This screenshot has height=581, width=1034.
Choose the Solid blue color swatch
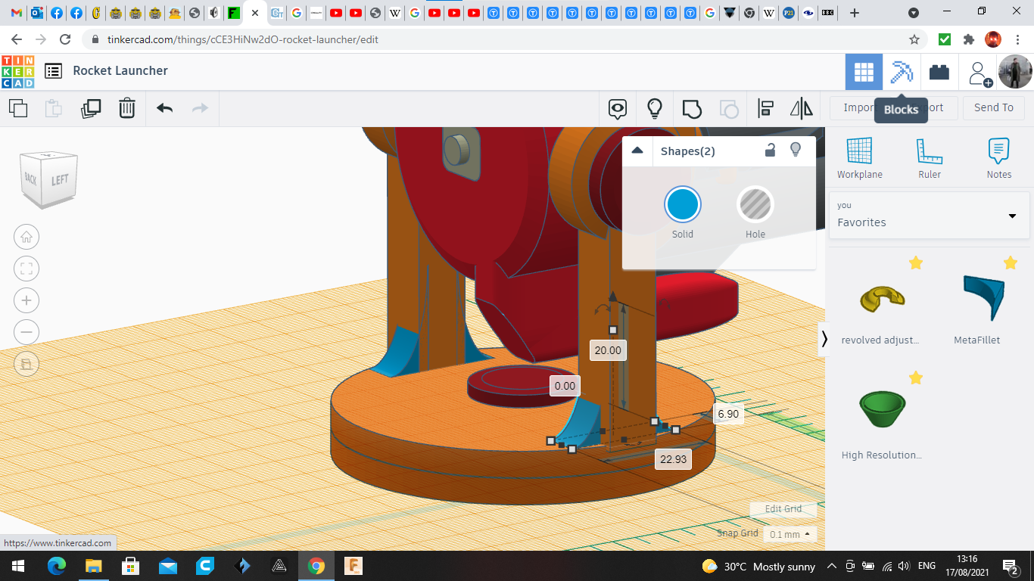click(682, 205)
